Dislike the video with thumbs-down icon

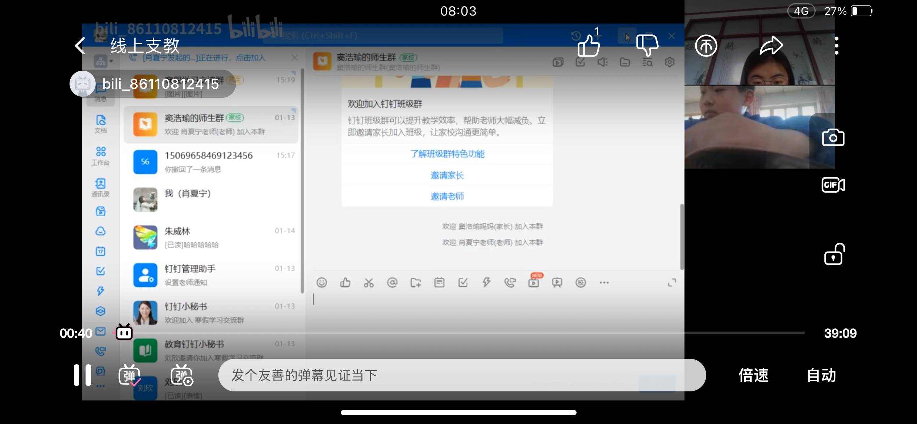coord(647,45)
